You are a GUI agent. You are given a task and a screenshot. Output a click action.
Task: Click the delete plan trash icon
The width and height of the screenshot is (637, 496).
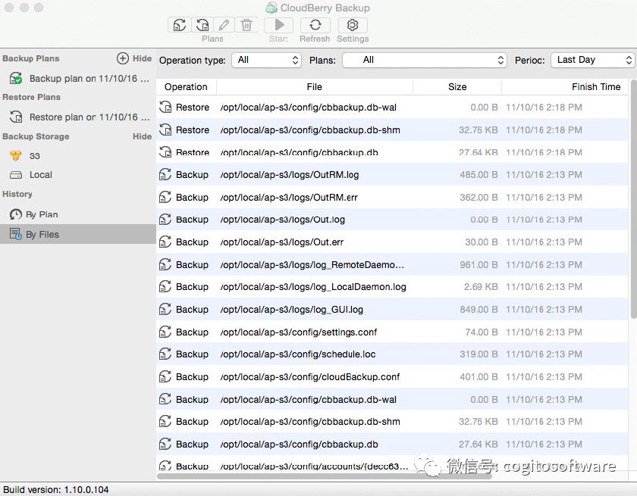click(246, 25)
